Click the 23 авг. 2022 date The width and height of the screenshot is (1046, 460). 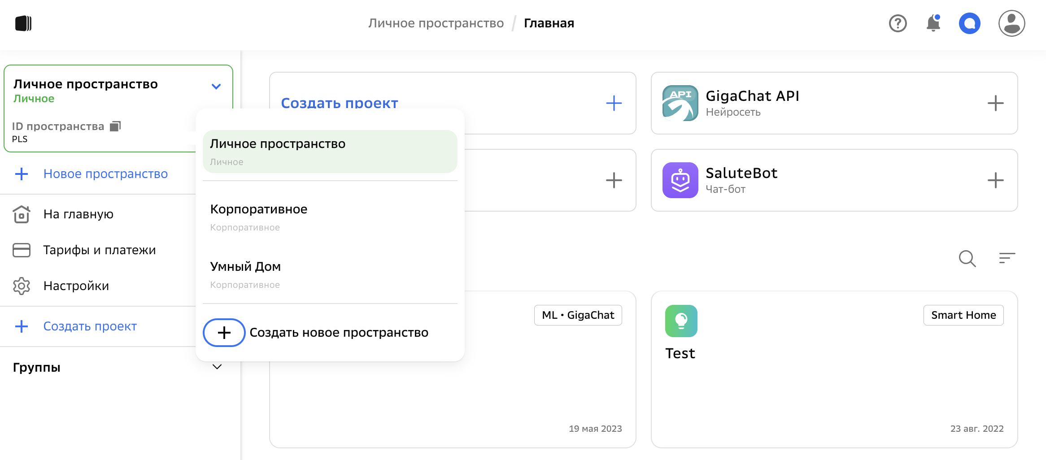tap(977, 429)
